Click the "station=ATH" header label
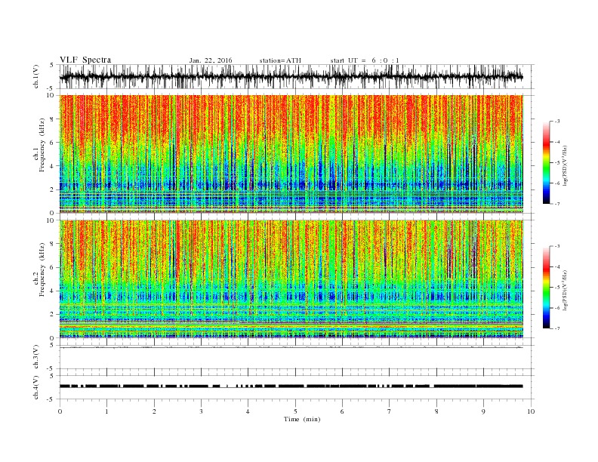Viewport: 598px width, 462px height. (x=280, y=60)
